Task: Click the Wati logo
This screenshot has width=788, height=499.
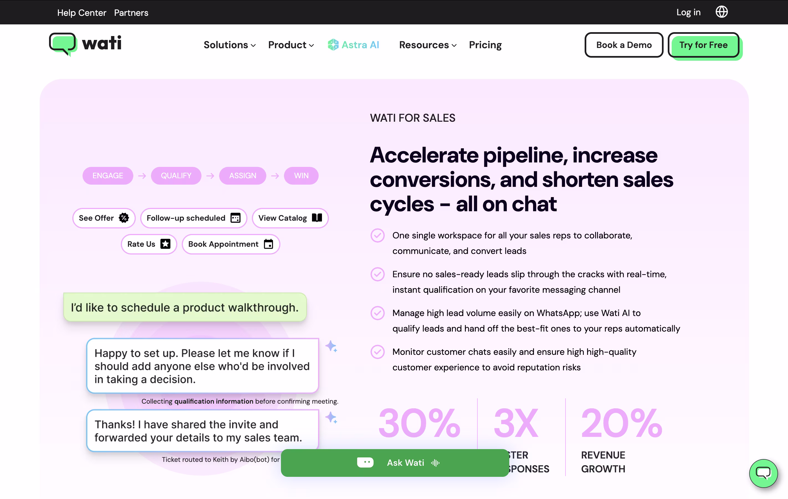Action: point(85,44)
